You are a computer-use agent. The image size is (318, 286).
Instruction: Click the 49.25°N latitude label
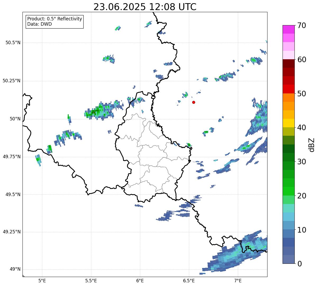[x=12, y=232]
